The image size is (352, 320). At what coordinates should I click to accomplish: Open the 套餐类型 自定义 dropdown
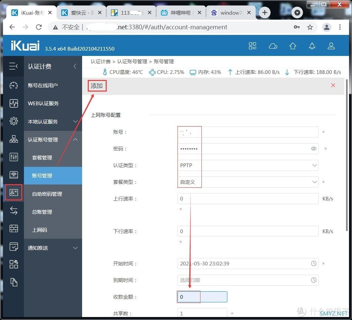point(248,182)
